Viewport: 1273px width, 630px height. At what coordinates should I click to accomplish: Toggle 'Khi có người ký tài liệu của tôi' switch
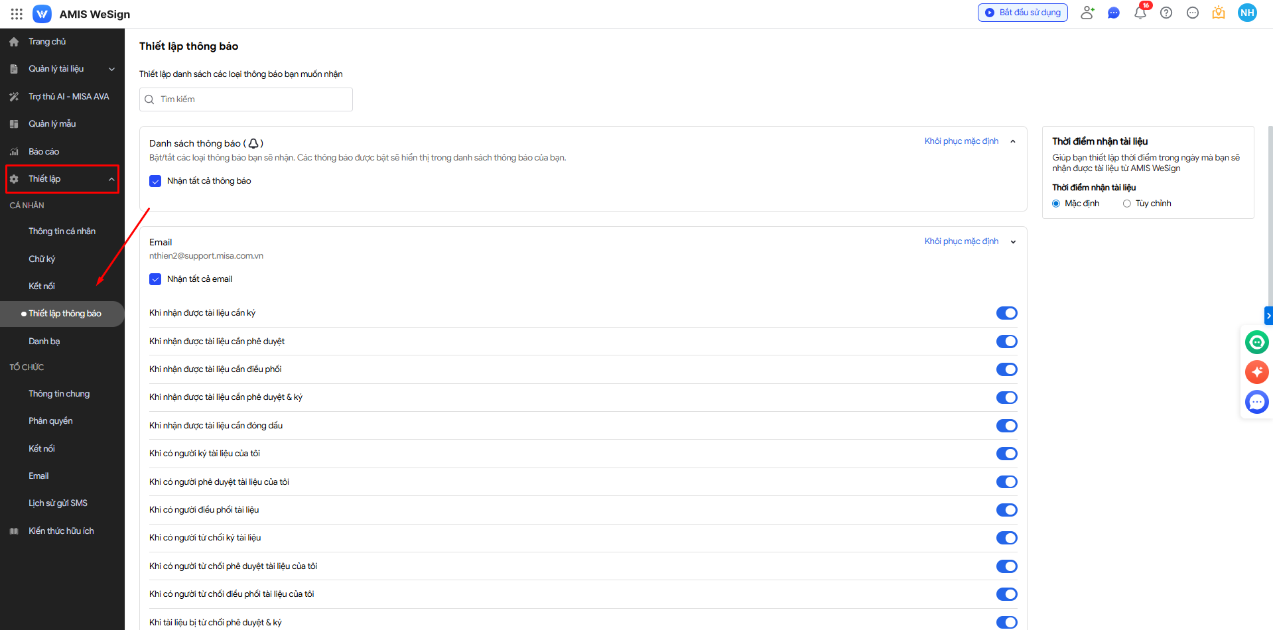pyautogui.click(x=1006, y=454)
